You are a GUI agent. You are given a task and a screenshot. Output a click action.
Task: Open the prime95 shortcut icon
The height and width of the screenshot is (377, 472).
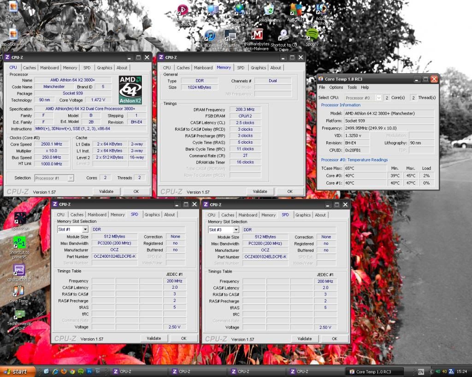19,243
